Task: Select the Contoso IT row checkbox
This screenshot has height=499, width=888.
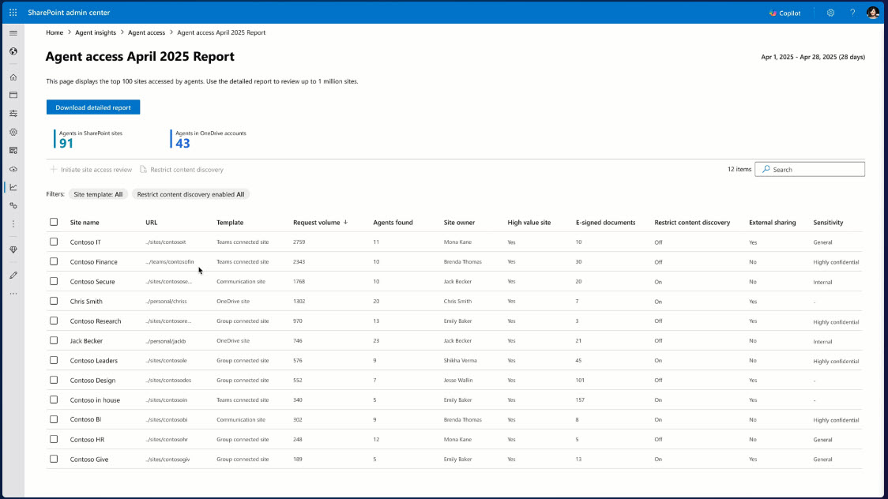Action: [54, 242]
